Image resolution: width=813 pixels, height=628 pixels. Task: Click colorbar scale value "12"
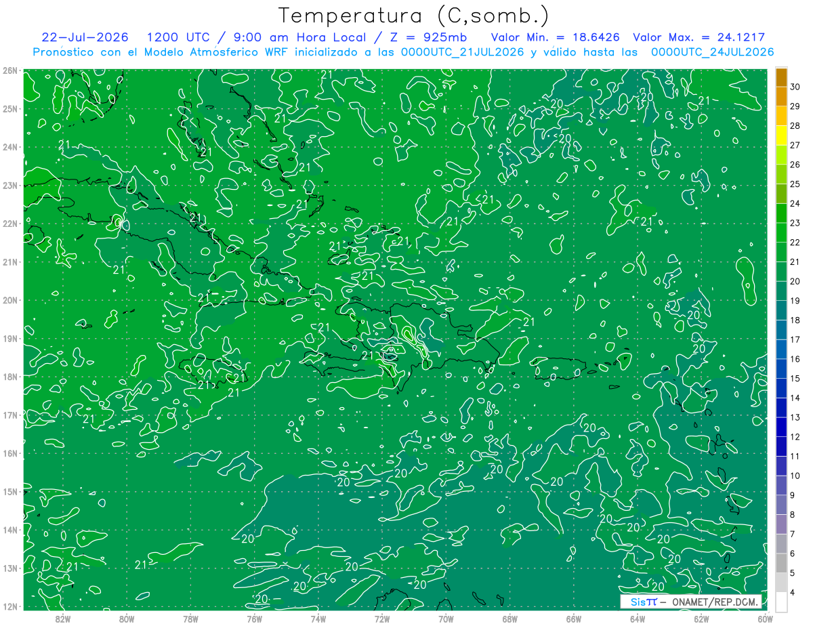795,437
